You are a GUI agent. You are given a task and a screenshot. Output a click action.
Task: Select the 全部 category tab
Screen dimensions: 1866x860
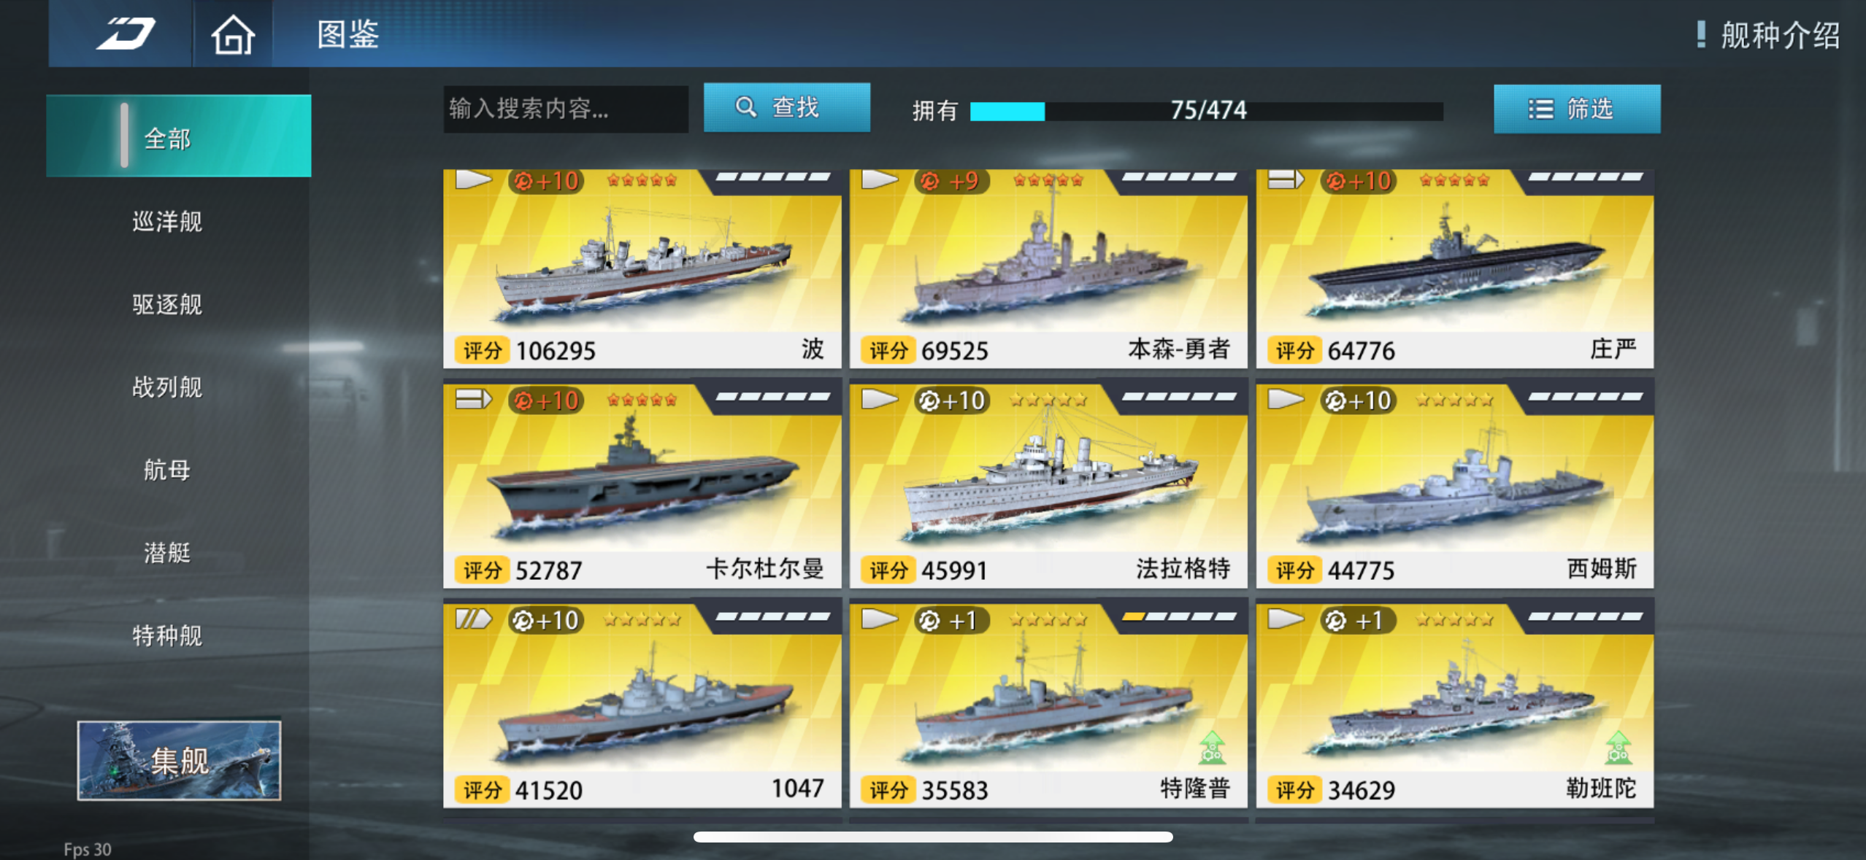[x=179, y=136]
